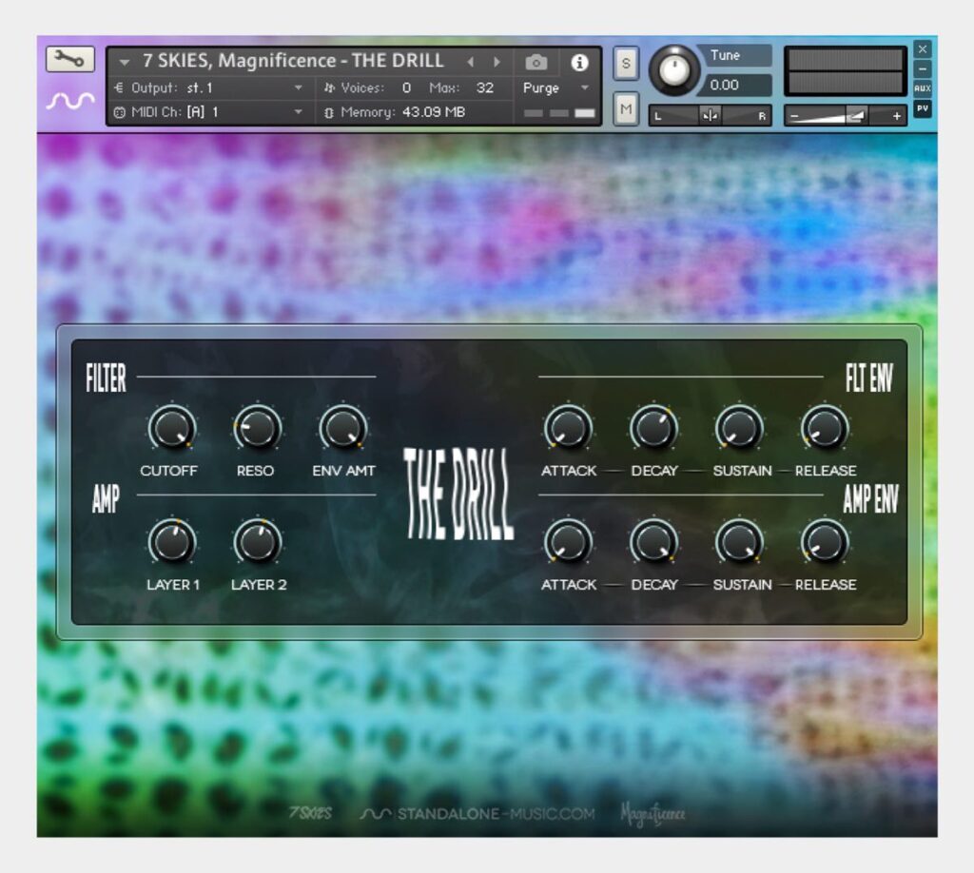This screenshot has width=974, height=873.
Task: Switch to performance view using PV icon
Action: click(922, 107)
